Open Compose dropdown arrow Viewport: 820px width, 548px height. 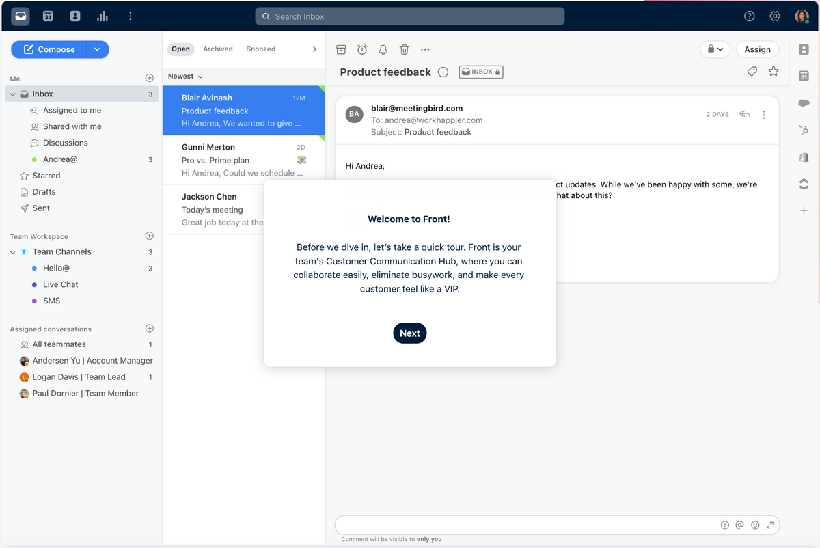click(98, 49)
